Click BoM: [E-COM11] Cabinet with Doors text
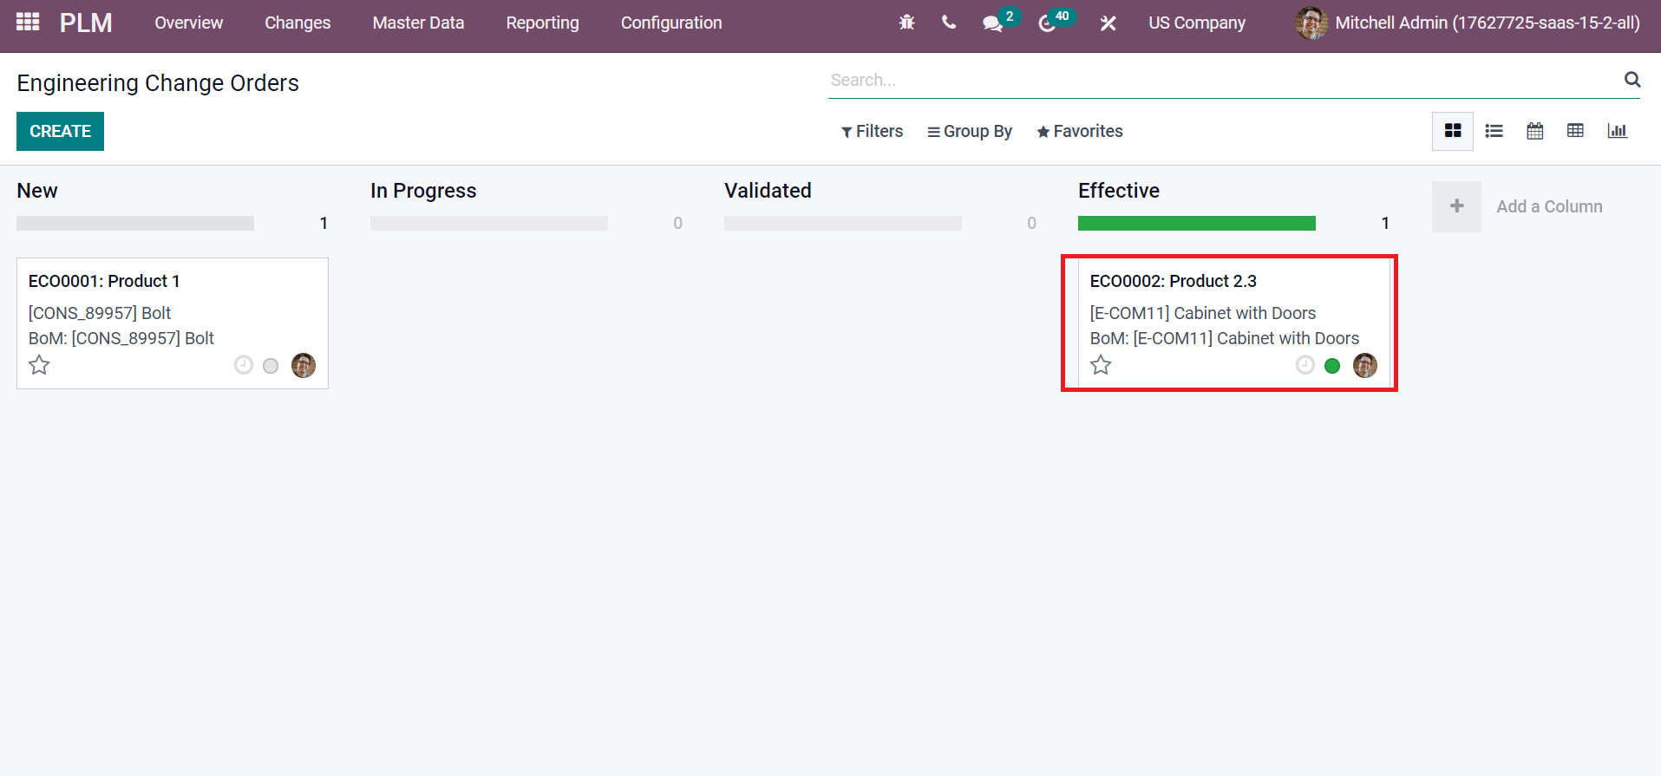Viewport: 1661px width, 776px height. tap(1224, 338)
